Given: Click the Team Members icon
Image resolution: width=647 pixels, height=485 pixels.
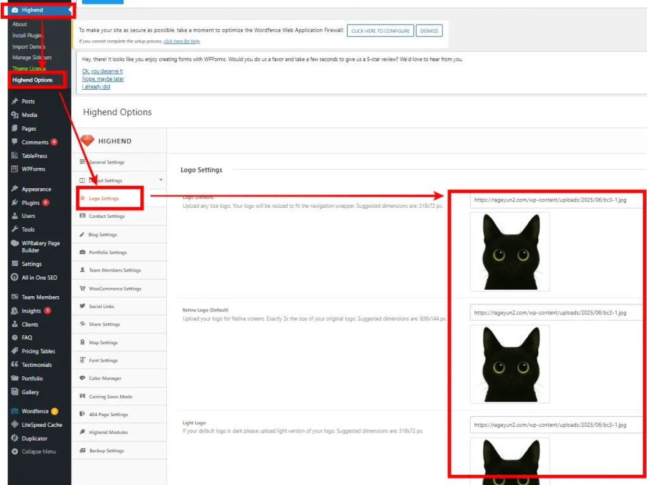Looking at the screenshot, I should tap(15, 297).
